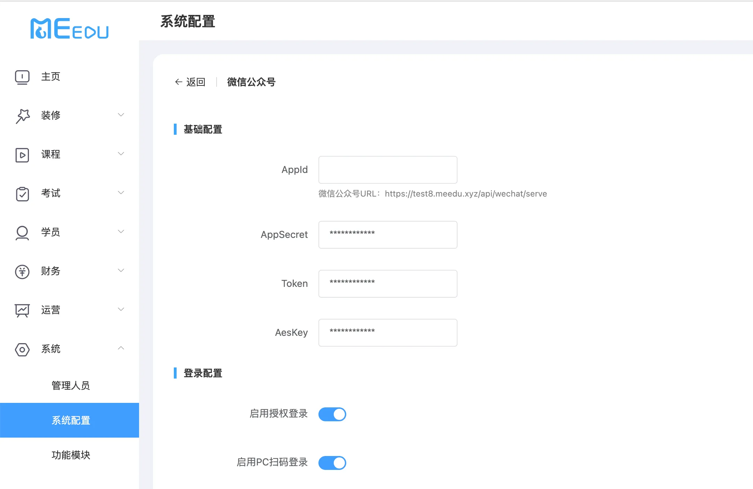
Task: Collapse the 系统 menu chevron
Action: click(121, 348)
